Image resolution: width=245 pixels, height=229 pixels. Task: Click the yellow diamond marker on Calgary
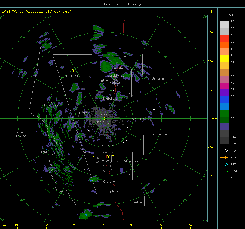click(x=108, y=157)
